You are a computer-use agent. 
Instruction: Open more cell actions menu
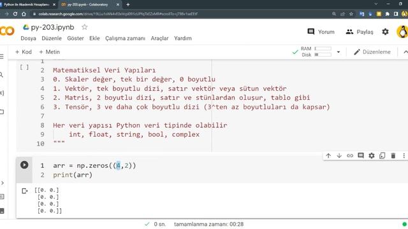click(404, 155)
